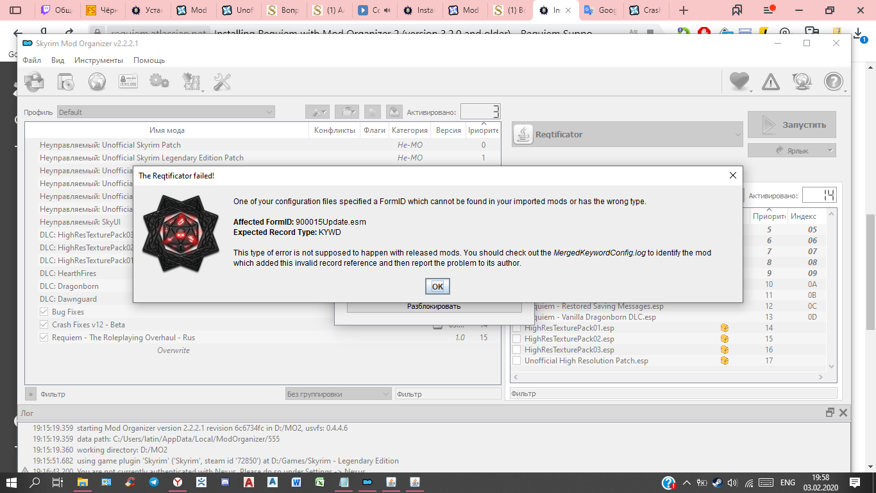Viewport: 876px width, 493px height.
Task: Open the puzzle pieces tools icon
Action: 191,82
